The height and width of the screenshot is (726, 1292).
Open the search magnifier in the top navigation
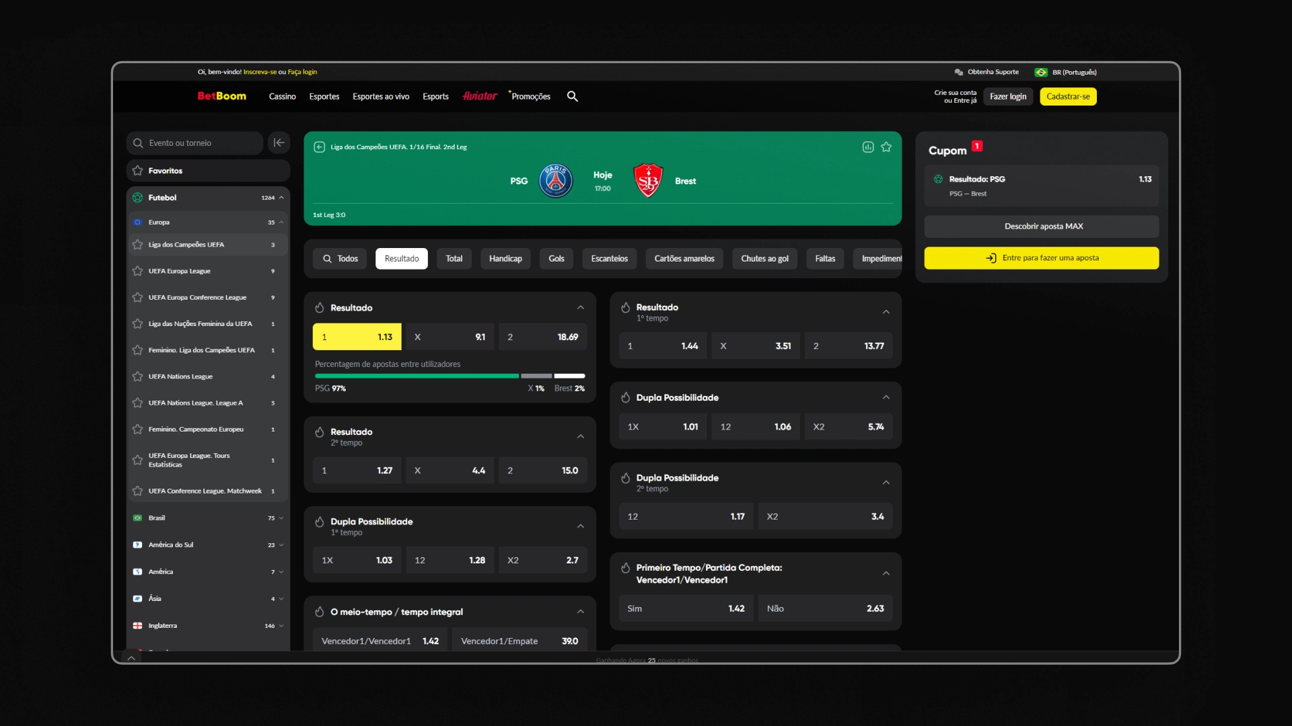pos(572,96)
